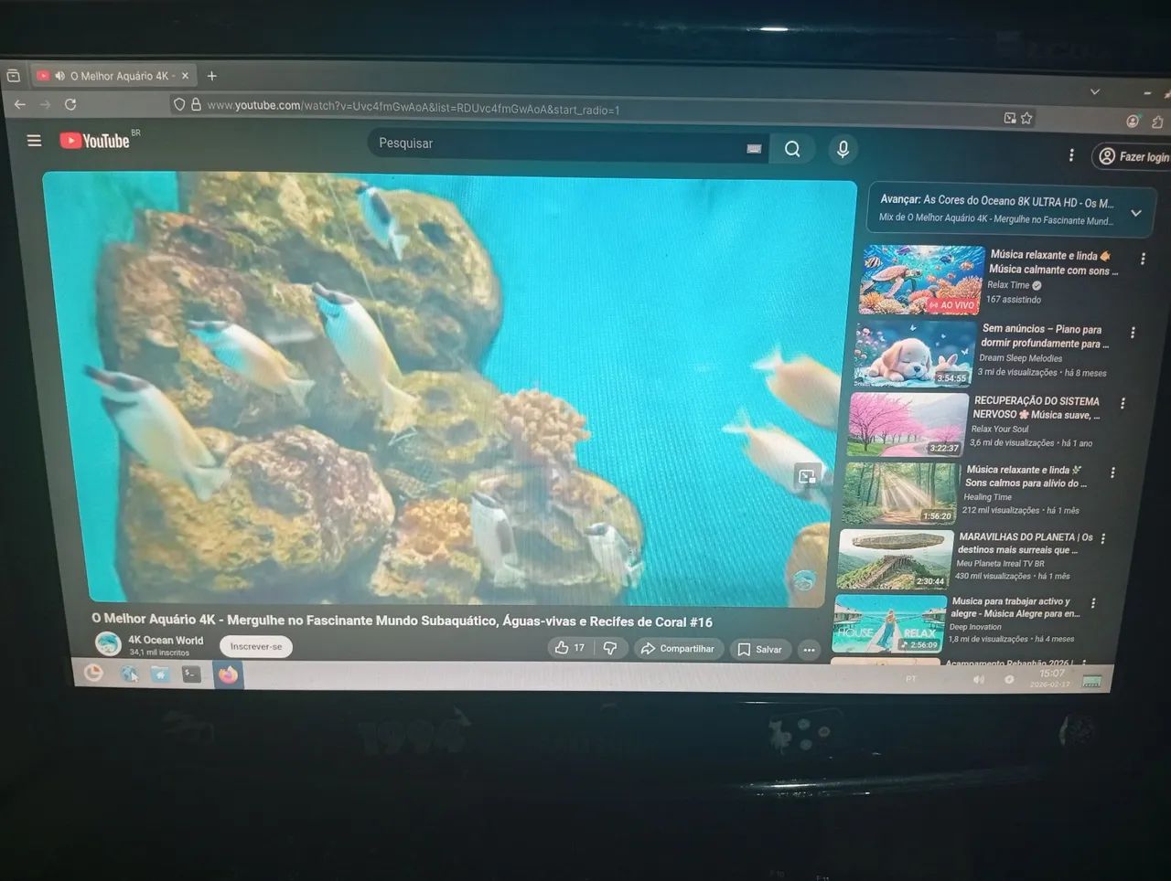Viewport: 1171px width, 881px height.
Task: Bookmark this page with the star icon
Action: (1026, 118)
